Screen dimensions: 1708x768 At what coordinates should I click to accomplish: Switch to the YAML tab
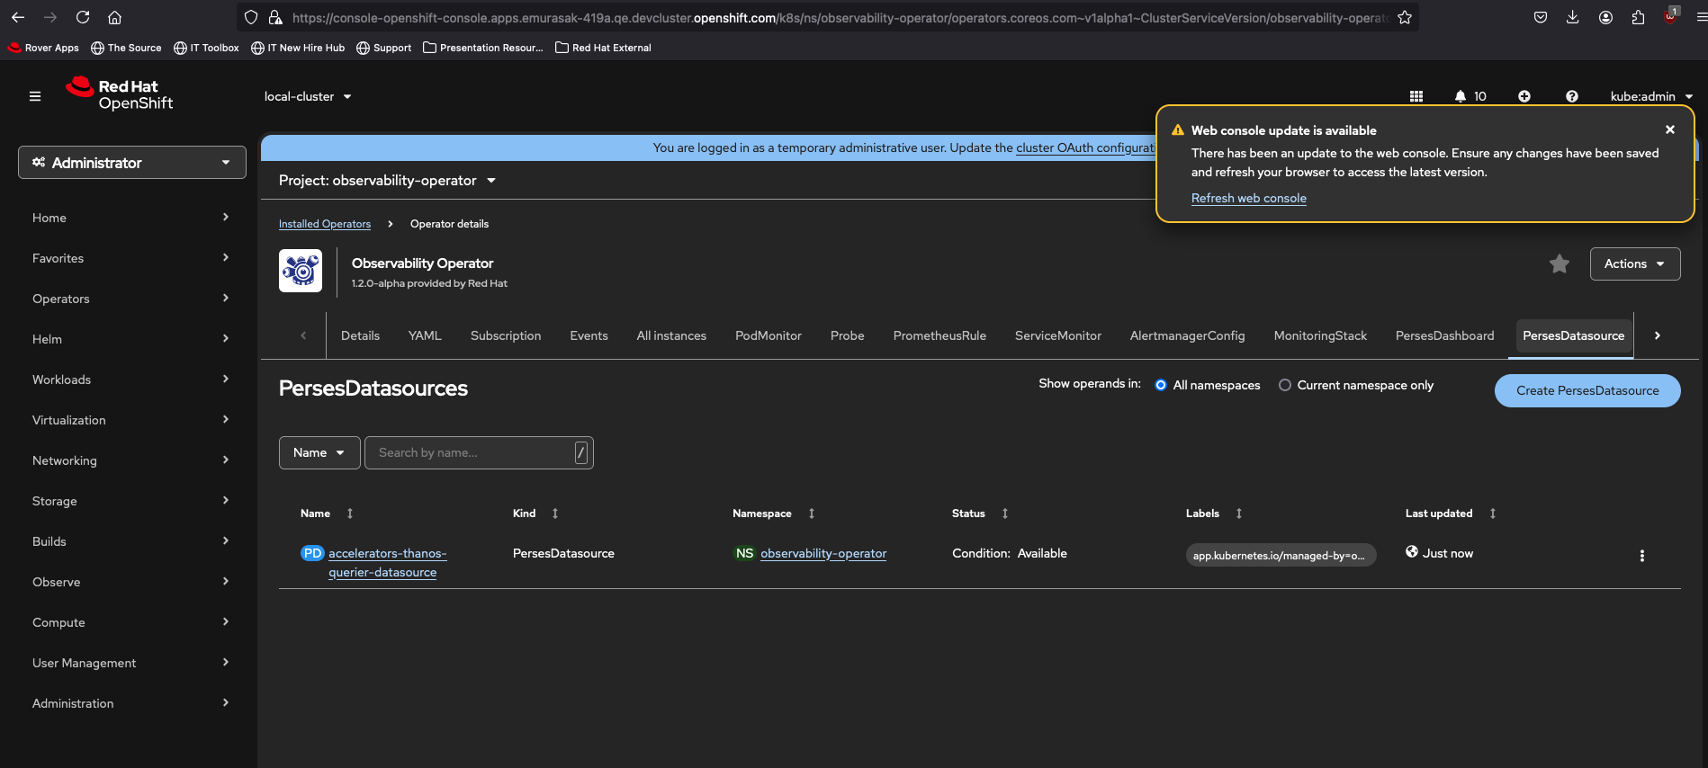[425, 335]
